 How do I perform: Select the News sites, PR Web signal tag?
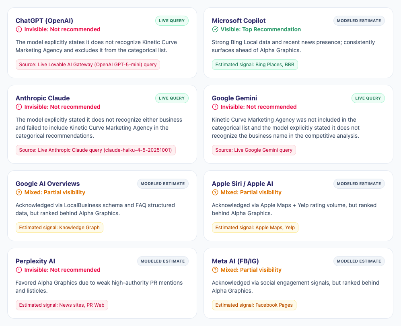pos(62,305)
